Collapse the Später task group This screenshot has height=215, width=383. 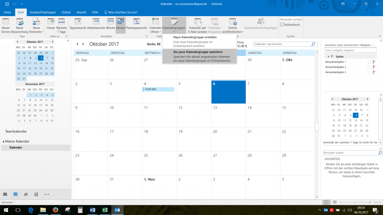pos(328,57)
